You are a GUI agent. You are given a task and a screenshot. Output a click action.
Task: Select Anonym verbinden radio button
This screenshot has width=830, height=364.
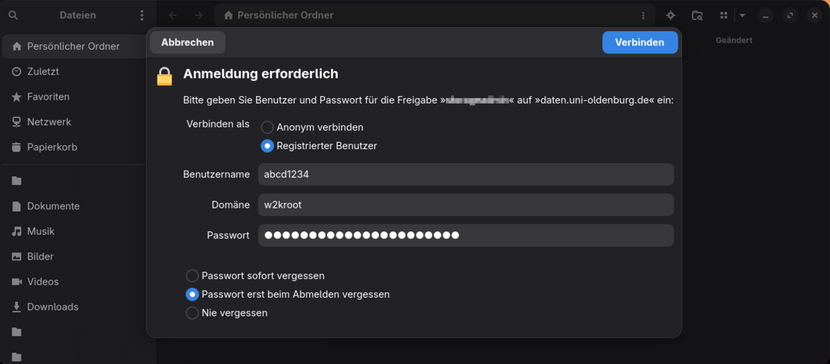pyautogui.click(x=267, y=128)
